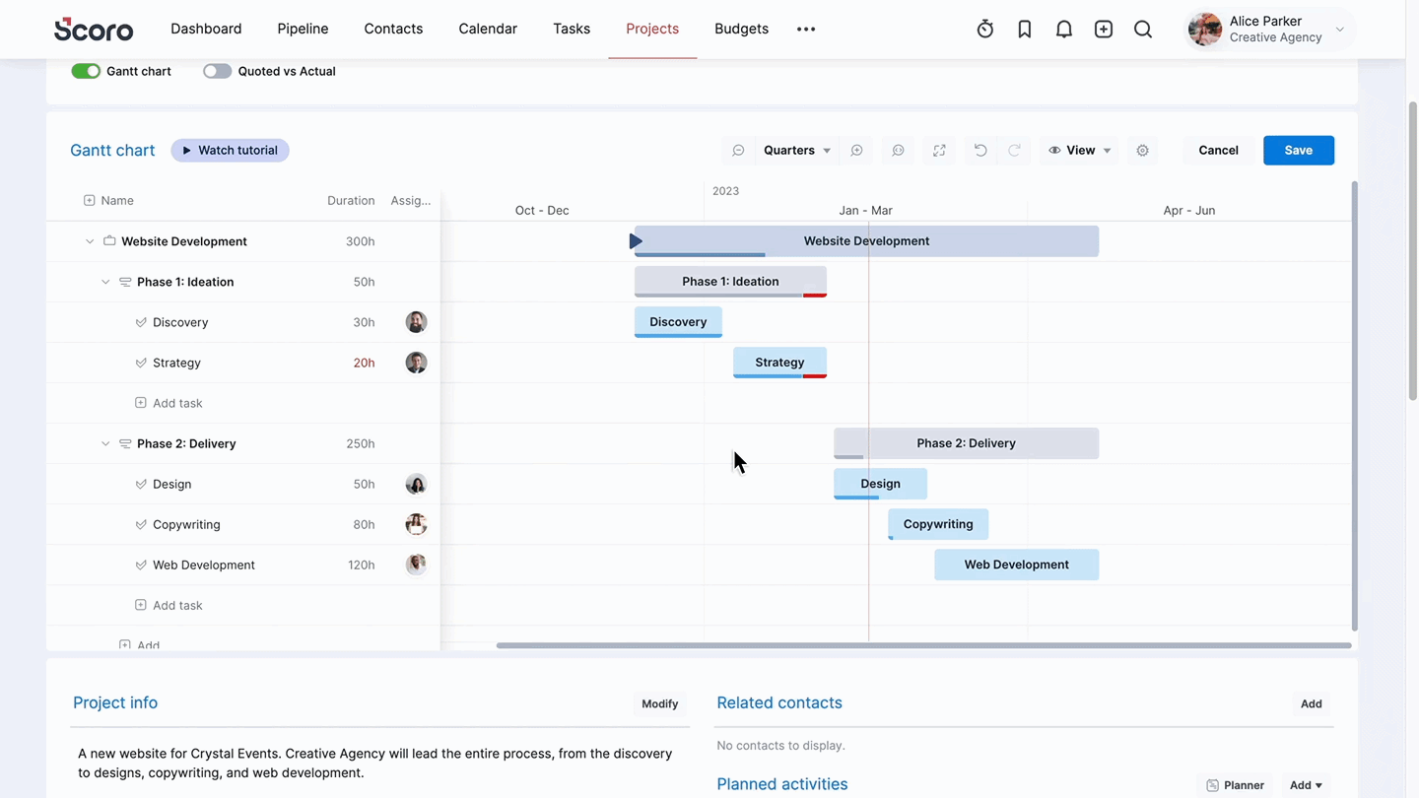1419x798 pixels.
Task: Click Strategy task assignee avatar
Action: click(416, 363)
